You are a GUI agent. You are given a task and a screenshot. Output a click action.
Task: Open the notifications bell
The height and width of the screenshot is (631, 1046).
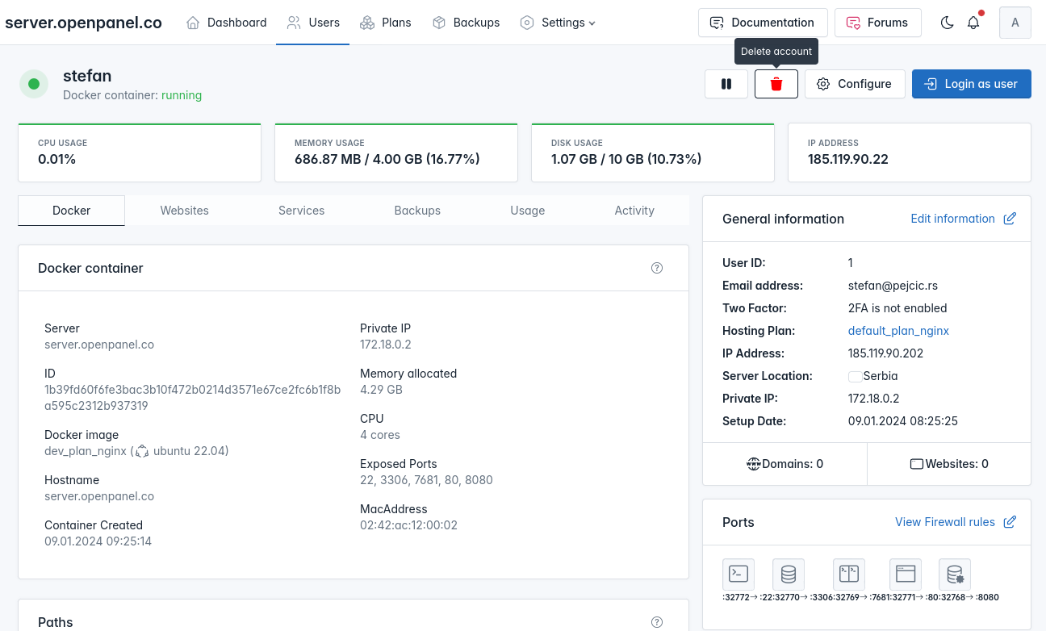point(973,23)
